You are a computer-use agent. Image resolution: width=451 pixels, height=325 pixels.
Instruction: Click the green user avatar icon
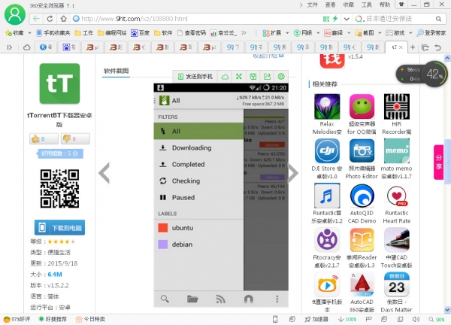click(x=15, y=14)
